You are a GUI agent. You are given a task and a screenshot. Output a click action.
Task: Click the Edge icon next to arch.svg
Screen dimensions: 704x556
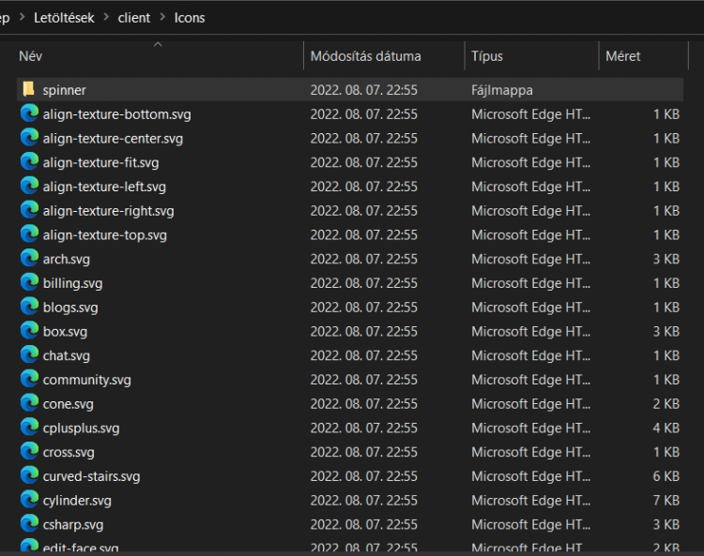[29, 259]
